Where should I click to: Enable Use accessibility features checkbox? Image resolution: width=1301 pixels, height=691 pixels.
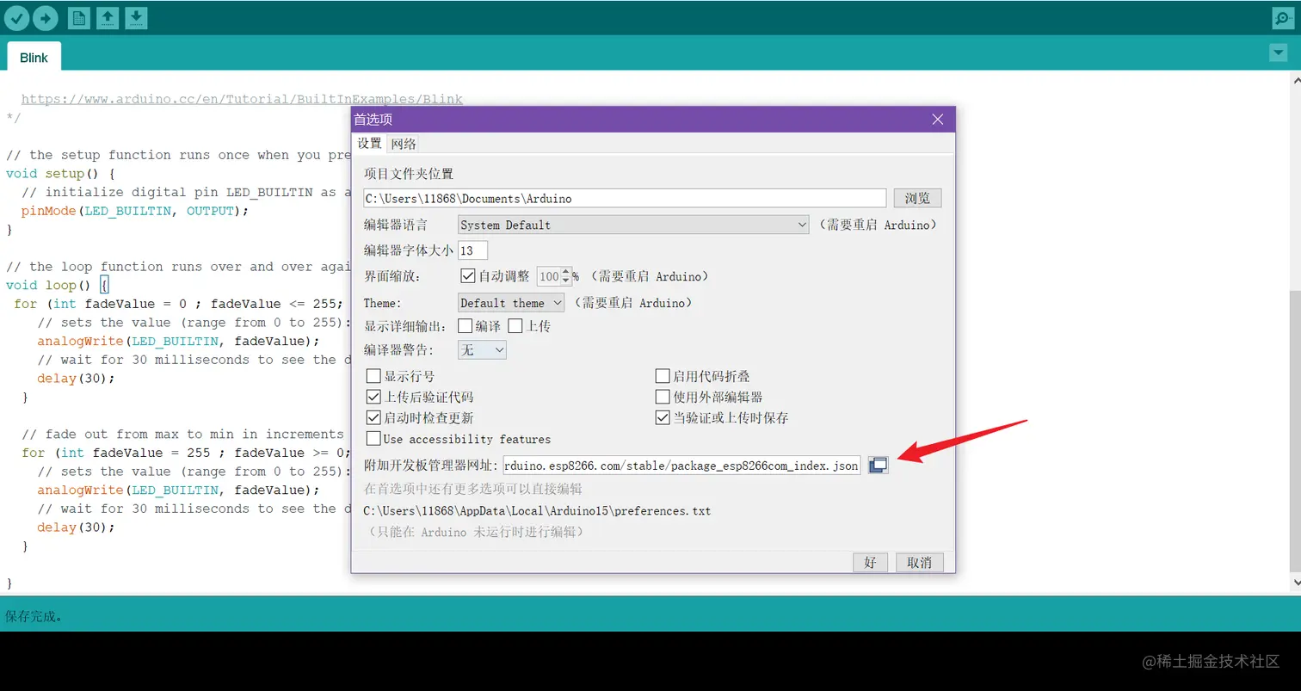[373, 438]
